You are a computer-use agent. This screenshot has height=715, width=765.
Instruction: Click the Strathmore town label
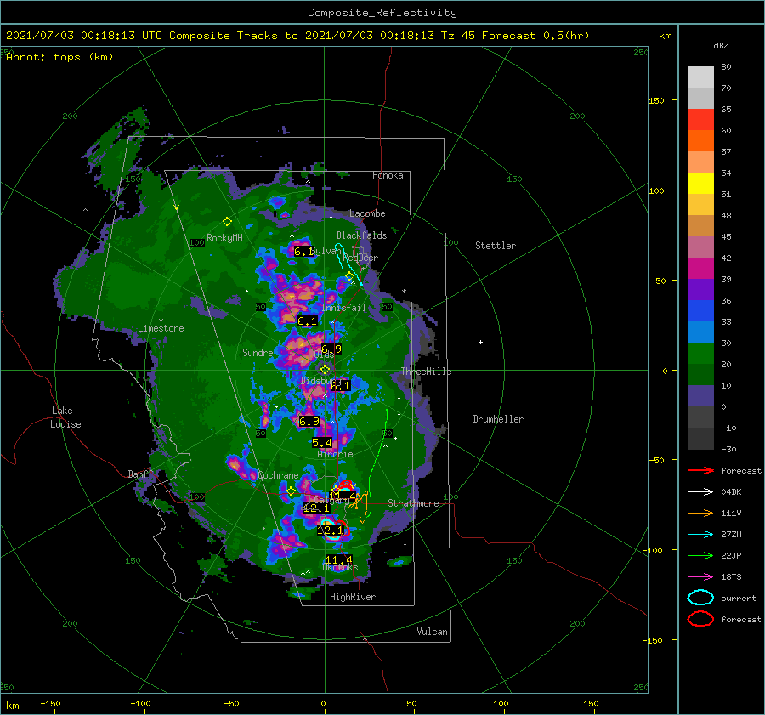[x=414, y=503]
